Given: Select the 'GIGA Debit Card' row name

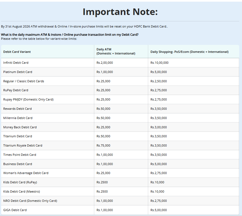Looking at the screenshot, I should point(15,210).
